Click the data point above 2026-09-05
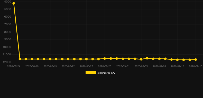The width and height of the screenshot is (203, 98). (141, 59)
